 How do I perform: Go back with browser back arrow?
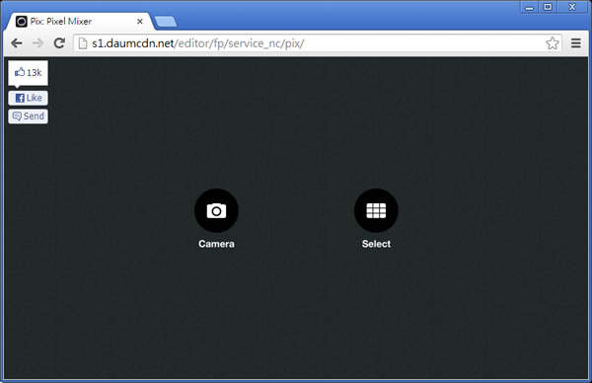(x=17, y=43)
